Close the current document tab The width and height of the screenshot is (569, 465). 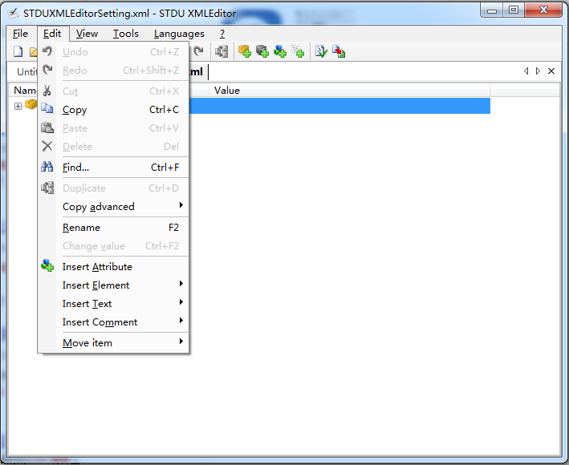tap(551, 71)
